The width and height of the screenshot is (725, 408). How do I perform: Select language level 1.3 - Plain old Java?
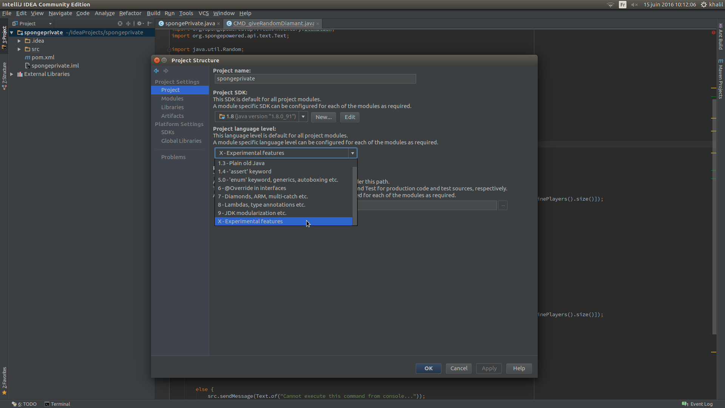(x=284, y=163)
